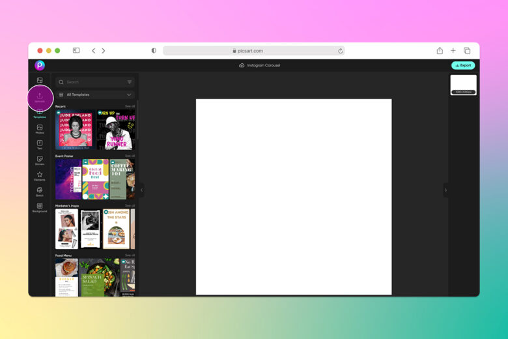
Task: Click See all next to Recent
Action: (x=130, y=106)
